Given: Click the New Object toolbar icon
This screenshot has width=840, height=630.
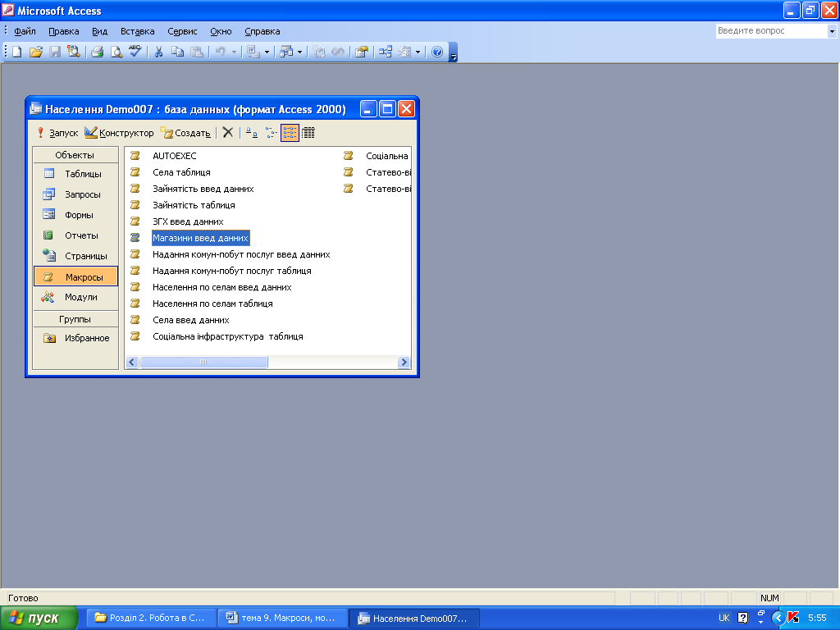Looking at the screenshot, I should coord(405,52).
